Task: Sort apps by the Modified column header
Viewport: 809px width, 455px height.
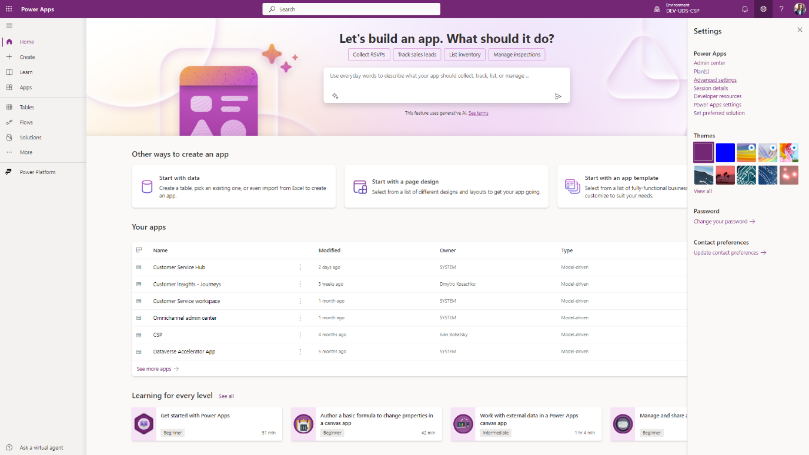Action: tap(329, 250)
